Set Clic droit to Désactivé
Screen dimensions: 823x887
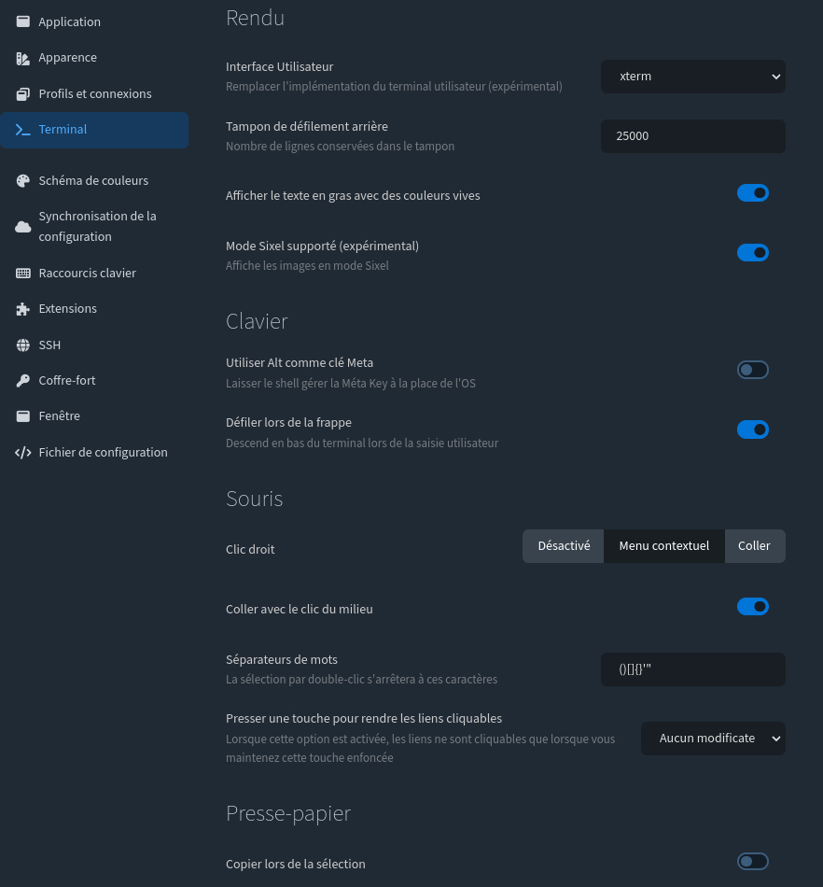[x=564, y=546]
